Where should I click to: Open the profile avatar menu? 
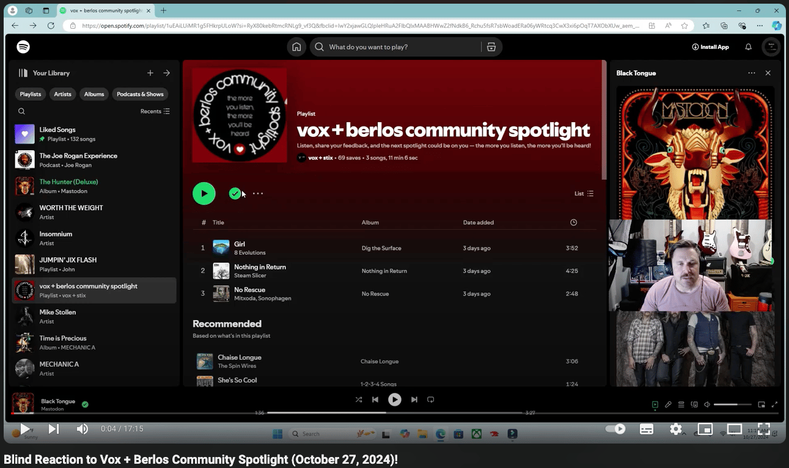(771, 47)
